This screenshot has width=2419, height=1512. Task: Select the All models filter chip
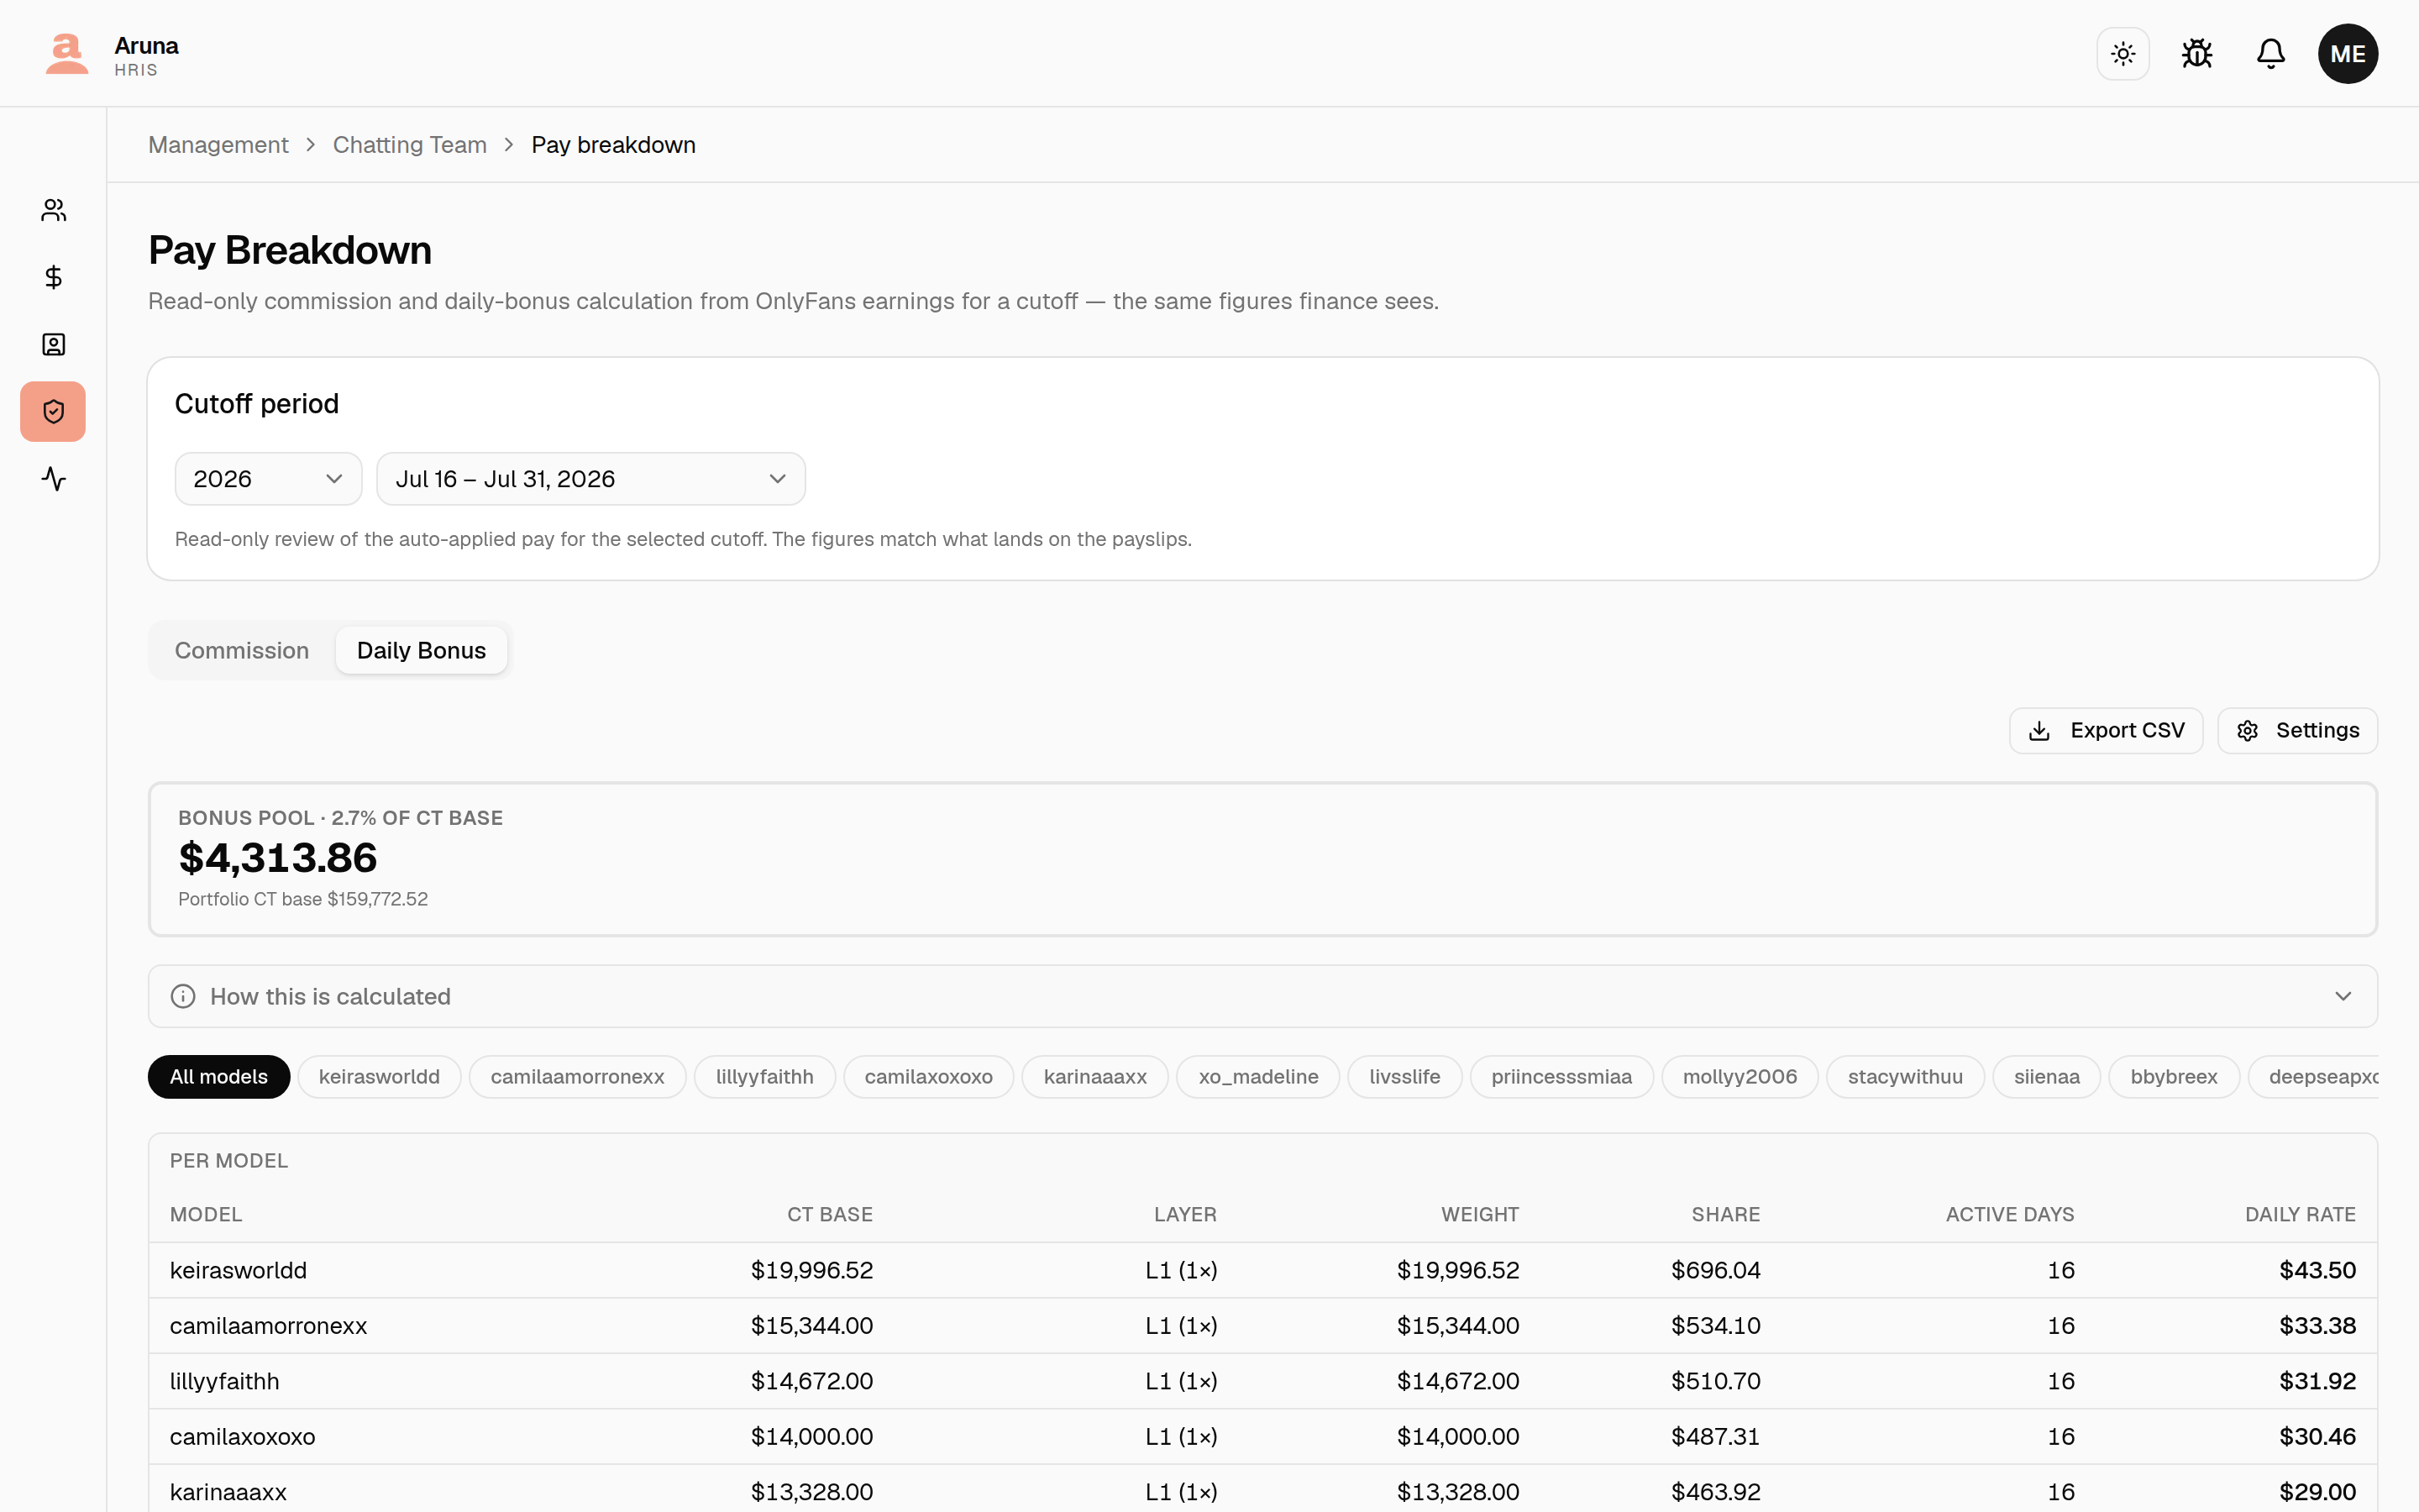(219, 1077)
